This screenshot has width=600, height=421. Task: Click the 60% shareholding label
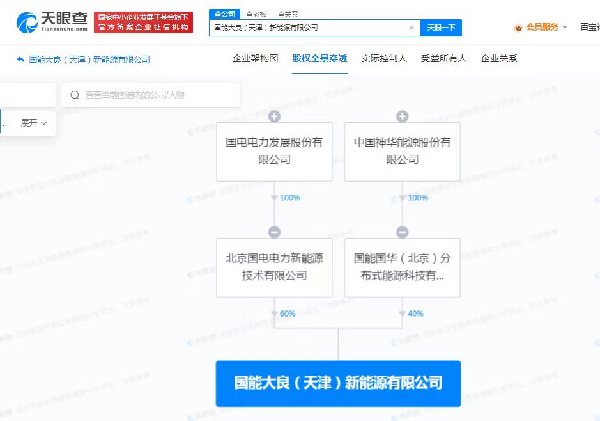(x=288, y=314)
